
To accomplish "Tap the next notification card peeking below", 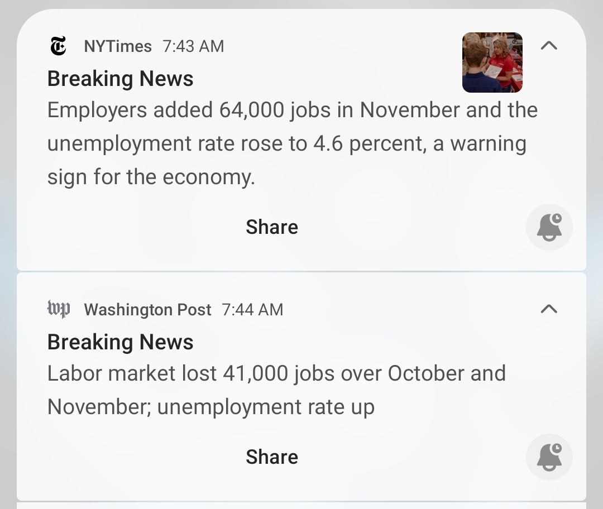I will (x=301, y=506).
